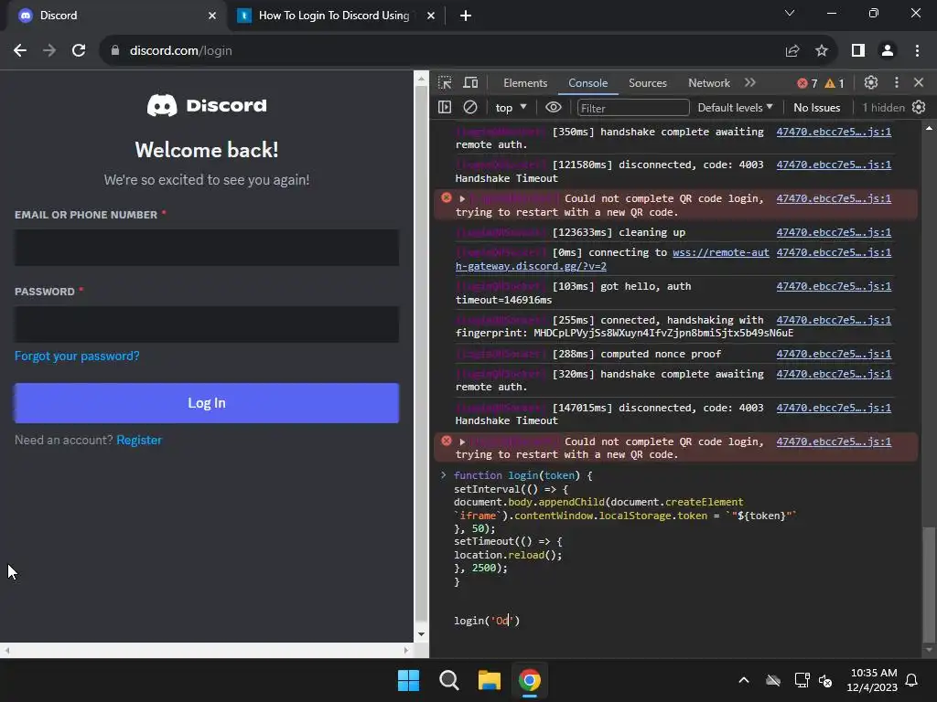This screenshot has height=702, width=937.
Task: Expand the last QR code login error message
Action: click(462, 441)
